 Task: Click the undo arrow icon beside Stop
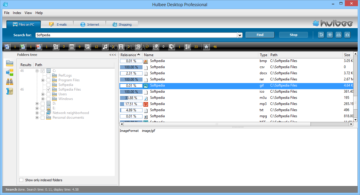pos(321,35)
